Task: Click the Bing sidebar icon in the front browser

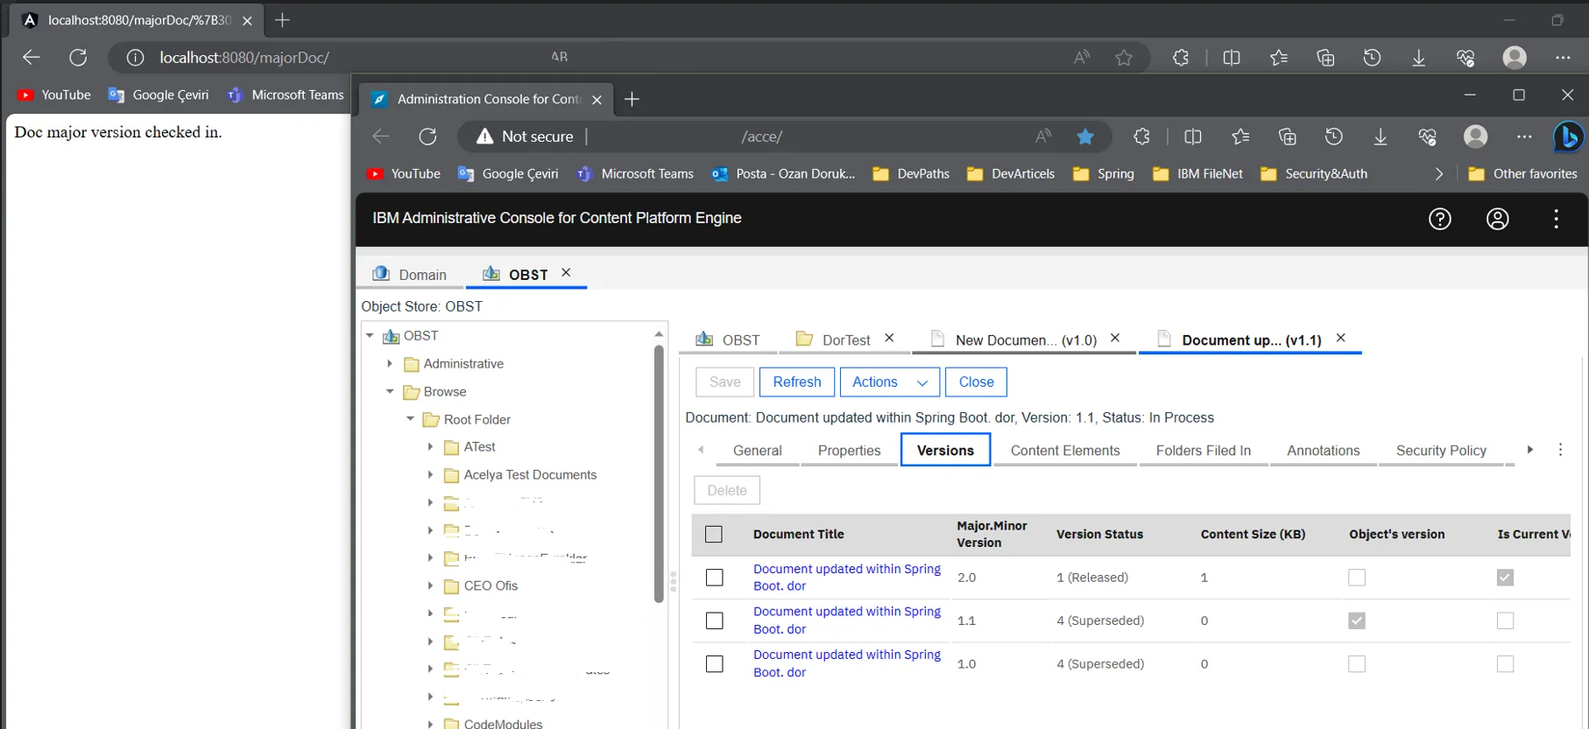Action: tap(1568, 137)
